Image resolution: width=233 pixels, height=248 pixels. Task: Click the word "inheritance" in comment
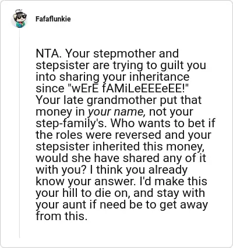pyautogui.click(x=159, y=77)
